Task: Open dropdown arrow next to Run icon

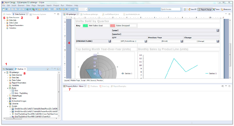Action: coord(36,9)
